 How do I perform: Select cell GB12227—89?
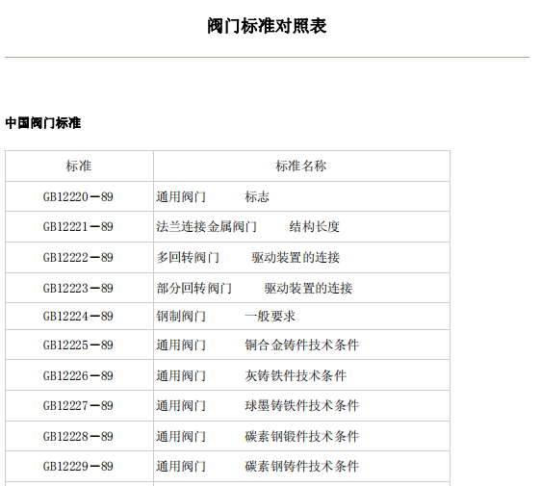pyautogui.click(x=78, y=406)
